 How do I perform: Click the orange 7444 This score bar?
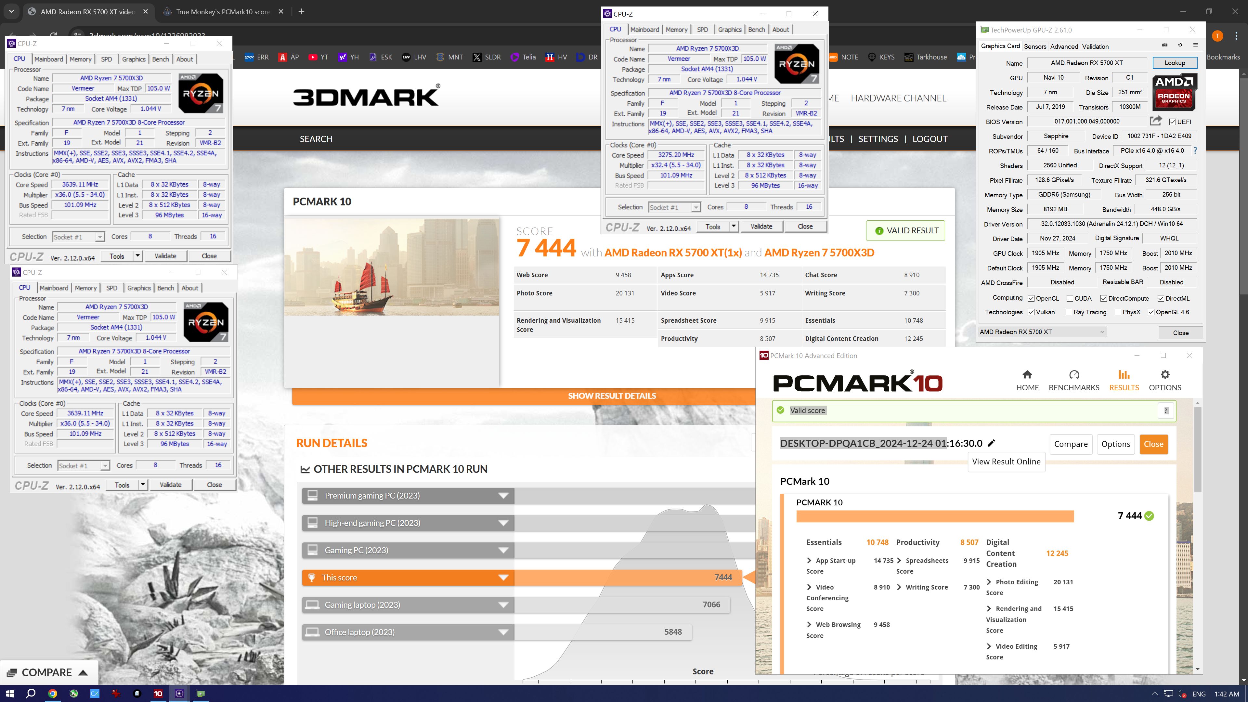point(628,578)
